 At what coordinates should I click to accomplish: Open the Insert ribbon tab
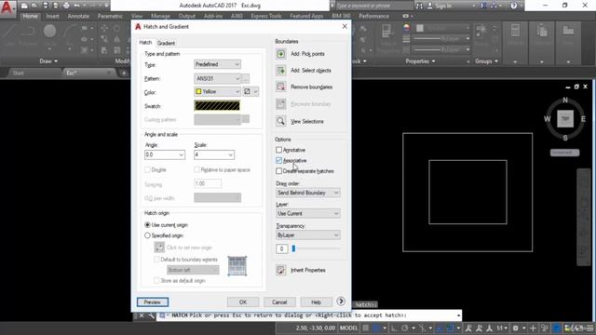(52, 16)
